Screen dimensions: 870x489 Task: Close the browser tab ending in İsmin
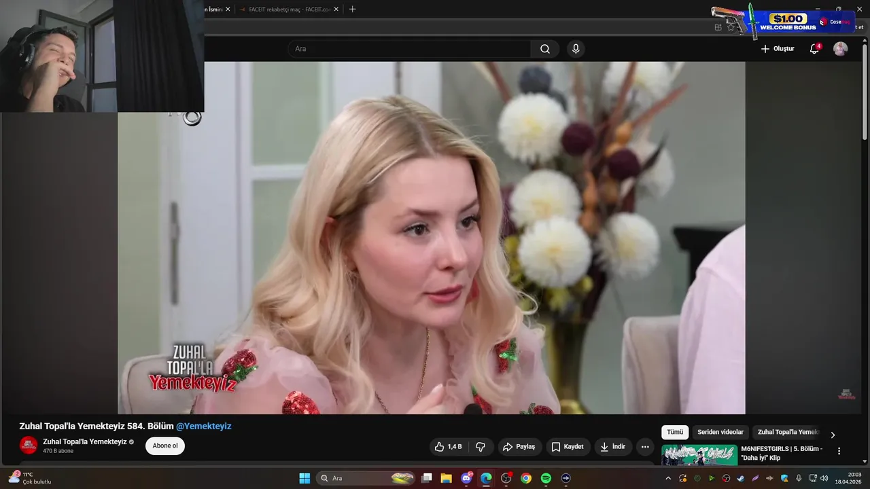click(228, 10)
